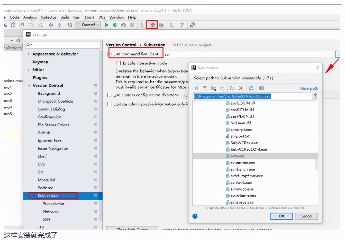Click the Hide path link
This screenshot has height=240, width=345.
tap(309, 88)
